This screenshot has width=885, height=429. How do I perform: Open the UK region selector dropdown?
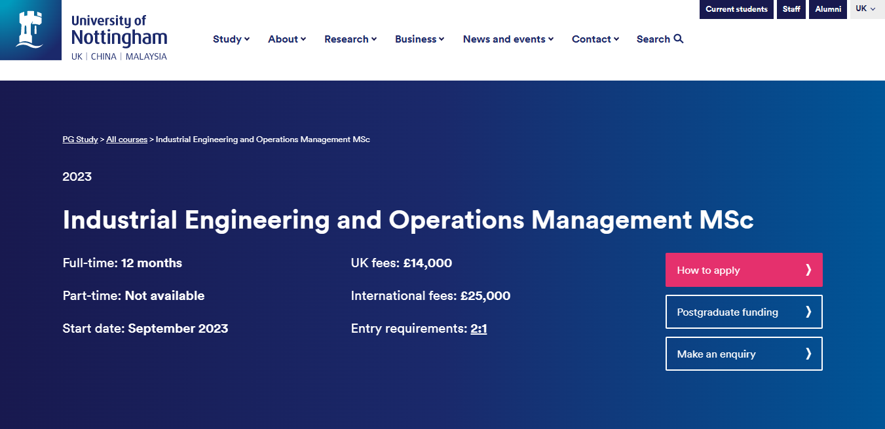865,9
